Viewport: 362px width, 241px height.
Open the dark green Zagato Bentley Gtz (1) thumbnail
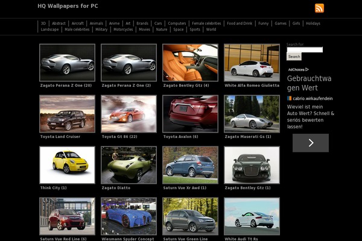pyautogui.click(x=252, y=165)
